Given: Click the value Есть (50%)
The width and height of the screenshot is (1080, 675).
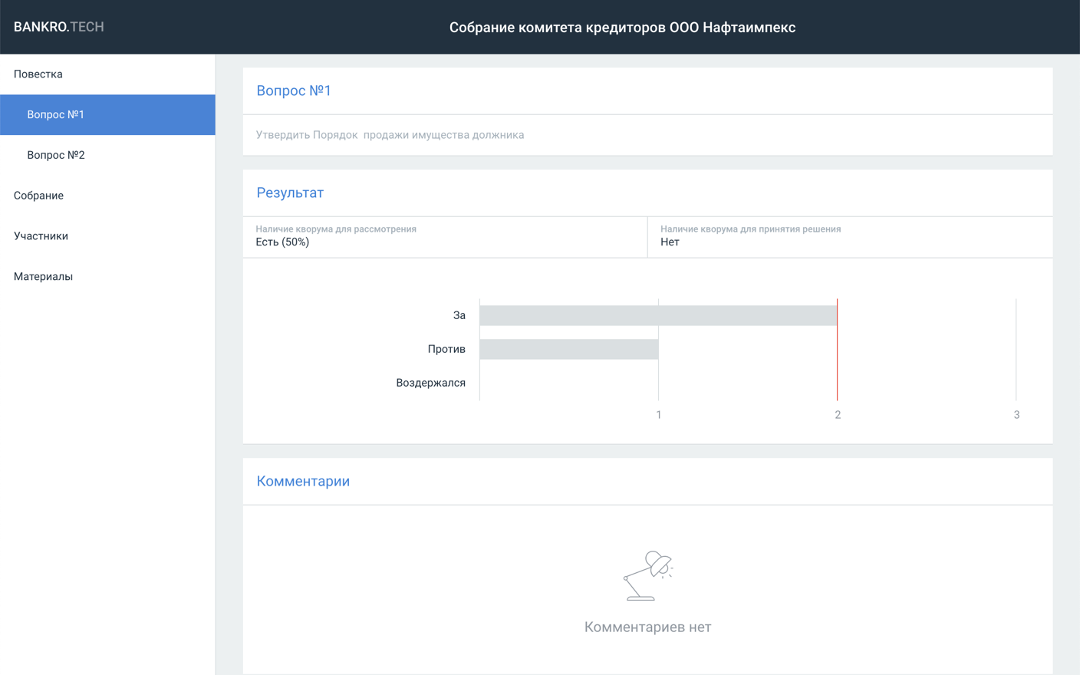Looking at the screenshot, I should [x=282, y=242].
